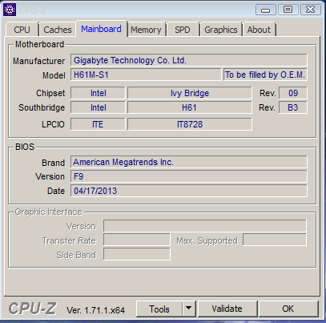
Task: Click the Model field showing H61M-S1
Action: tap(146, 75)
